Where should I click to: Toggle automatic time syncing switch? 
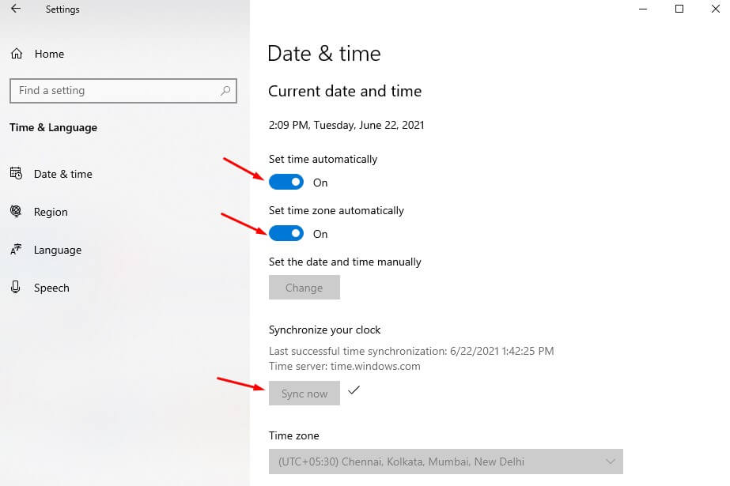(x=286, y=182)
